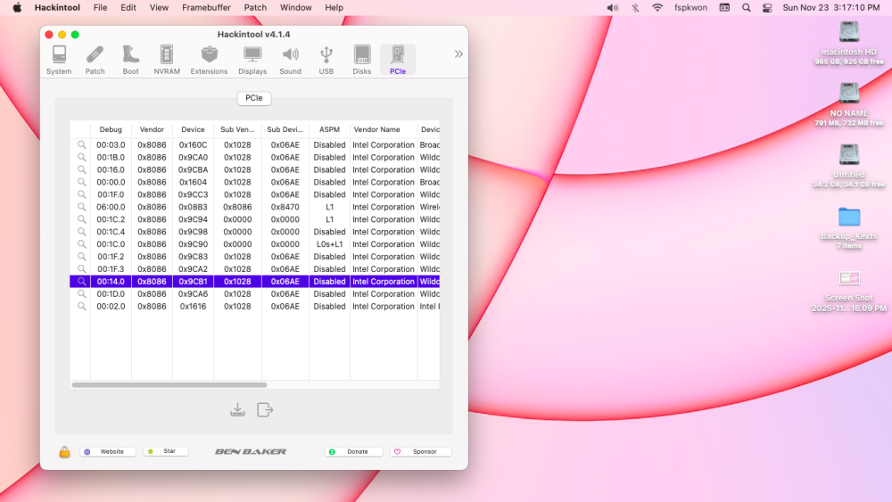This screenshot has width=892, height=502.
Task: Click the magnifier icon for row 00:14.0
Action: (82, 282)
